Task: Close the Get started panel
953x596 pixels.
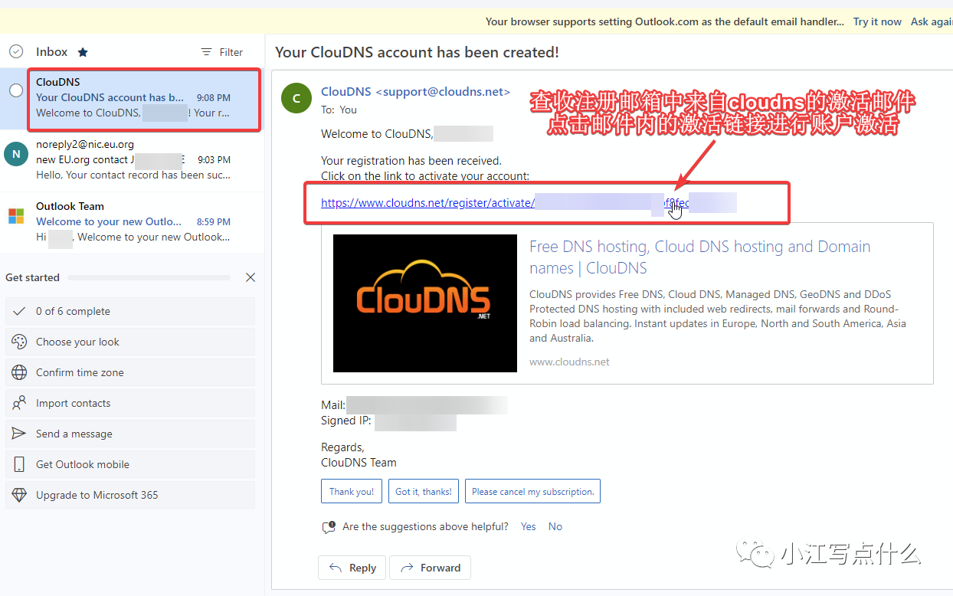Action: tap(251, 277)
